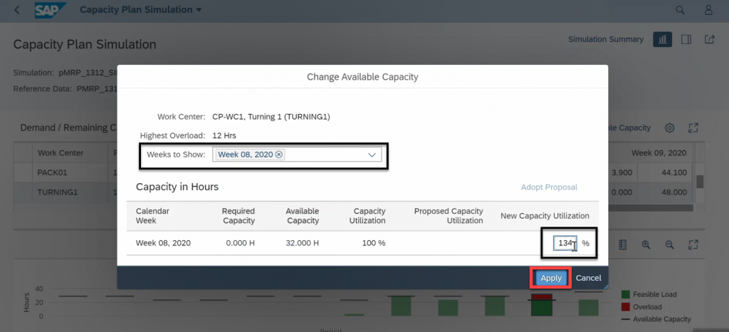Click the Required Capacity column header
729x332 pixels.
[x=238, y=216]
